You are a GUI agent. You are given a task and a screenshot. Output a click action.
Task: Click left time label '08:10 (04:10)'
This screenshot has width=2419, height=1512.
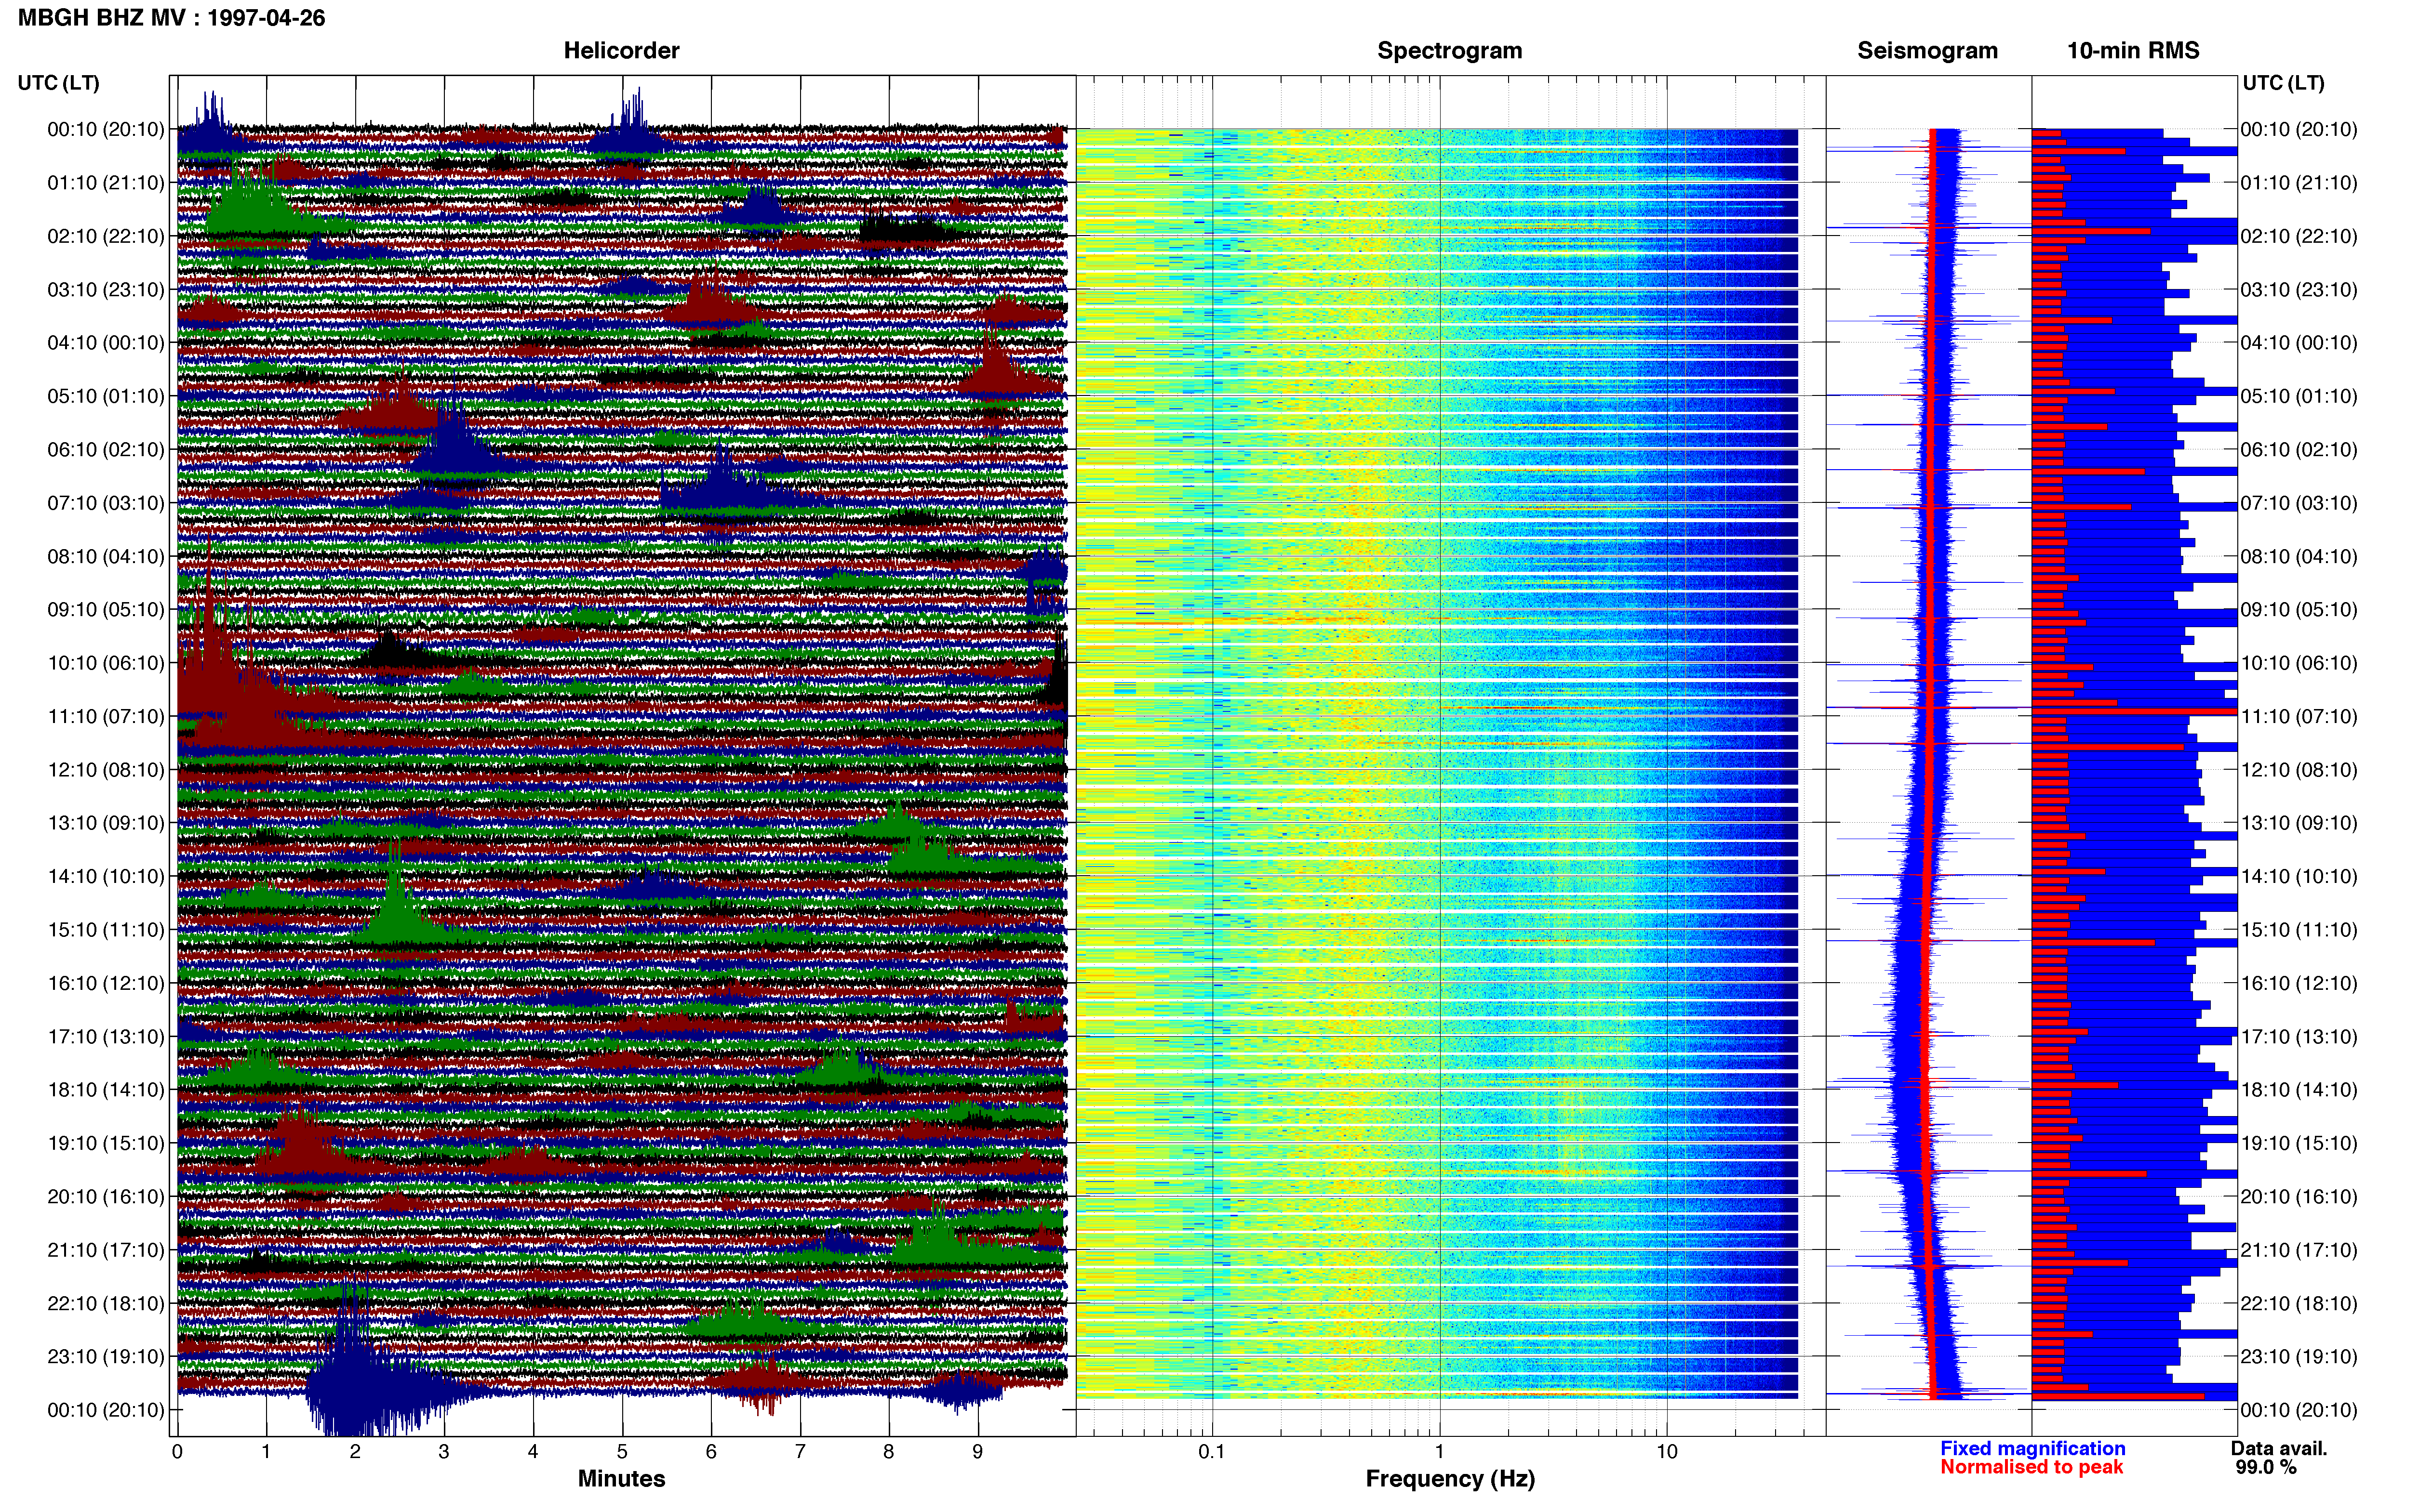tap(106, 556)
